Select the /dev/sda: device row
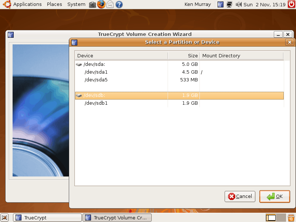The height and width of the screenshot is (222, 296). point(179,64)
